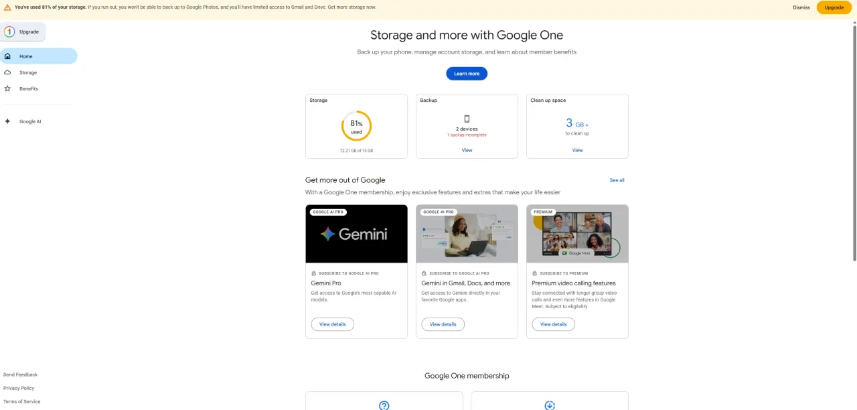Click the Home house icon in sidebar
Screen dimensions: 857x410
tap(7, 56)
